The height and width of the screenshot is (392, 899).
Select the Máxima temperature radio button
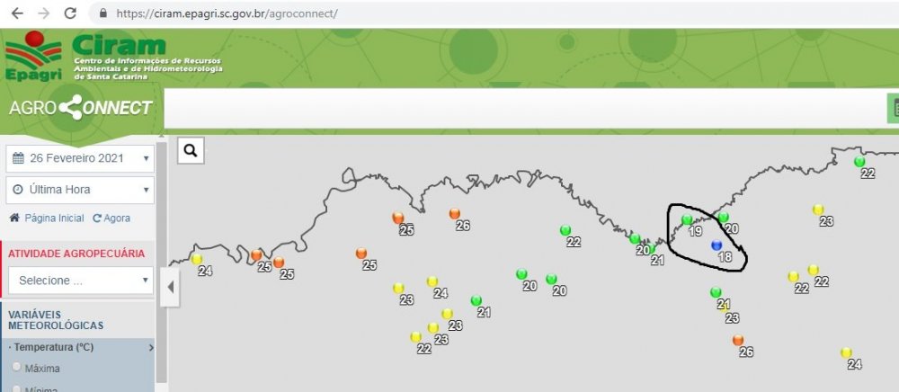16,368
